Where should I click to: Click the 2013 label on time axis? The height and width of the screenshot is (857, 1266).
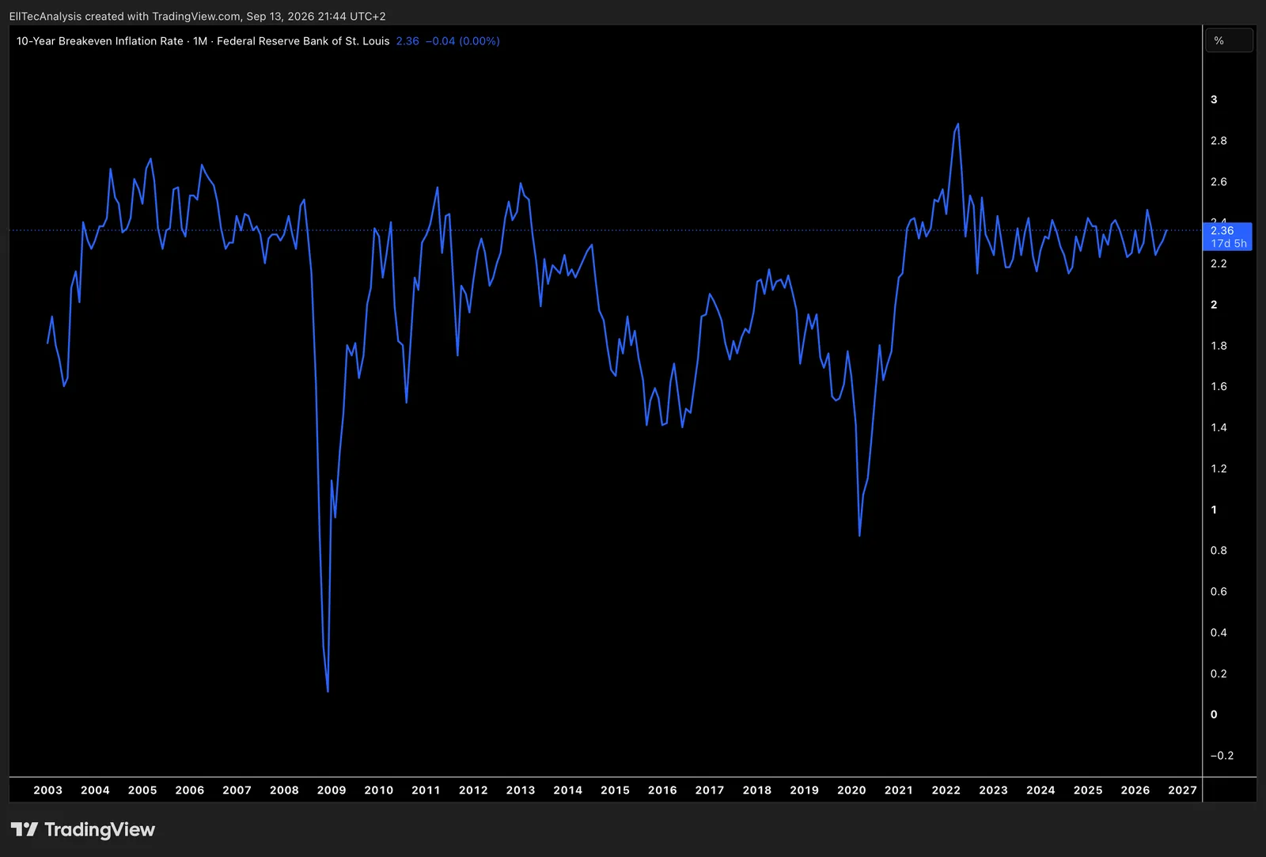click(521, 790)
